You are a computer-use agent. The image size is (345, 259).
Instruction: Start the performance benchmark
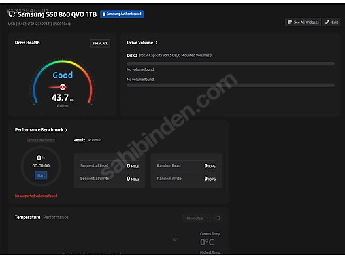[41, 175]
